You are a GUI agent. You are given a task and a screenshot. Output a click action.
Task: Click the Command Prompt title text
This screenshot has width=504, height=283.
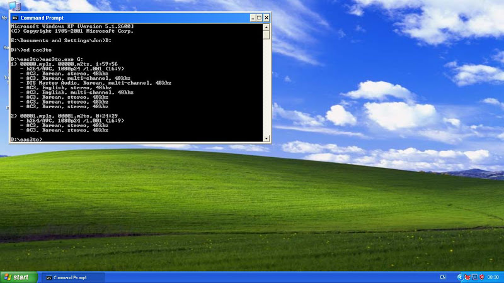(42, 18)
